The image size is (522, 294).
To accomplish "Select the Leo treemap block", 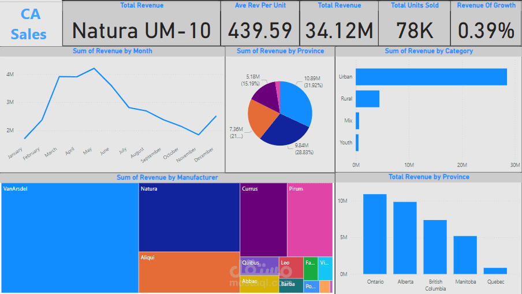I will (291, 267).
